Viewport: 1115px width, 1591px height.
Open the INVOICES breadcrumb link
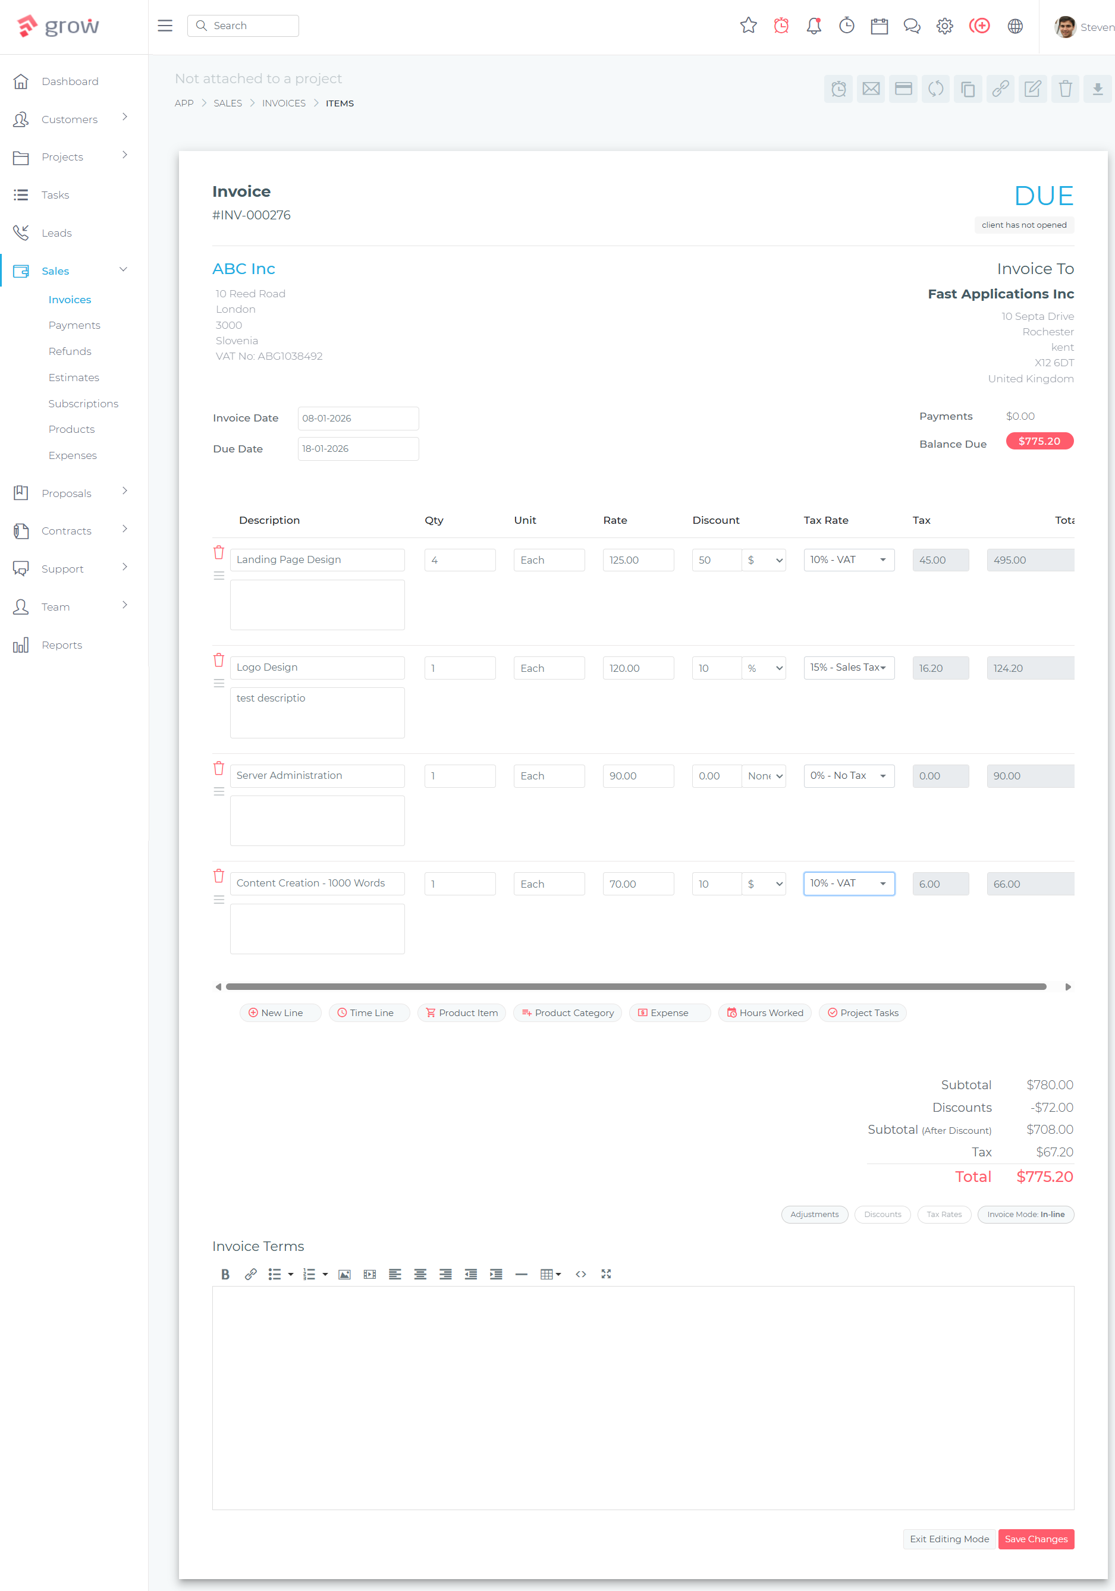pyautogui.click(x=284, y=102)
